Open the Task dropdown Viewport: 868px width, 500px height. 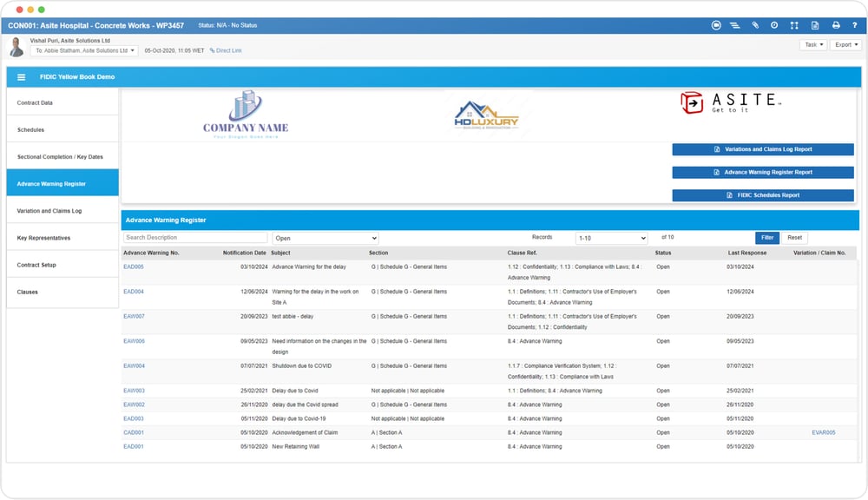812,44
